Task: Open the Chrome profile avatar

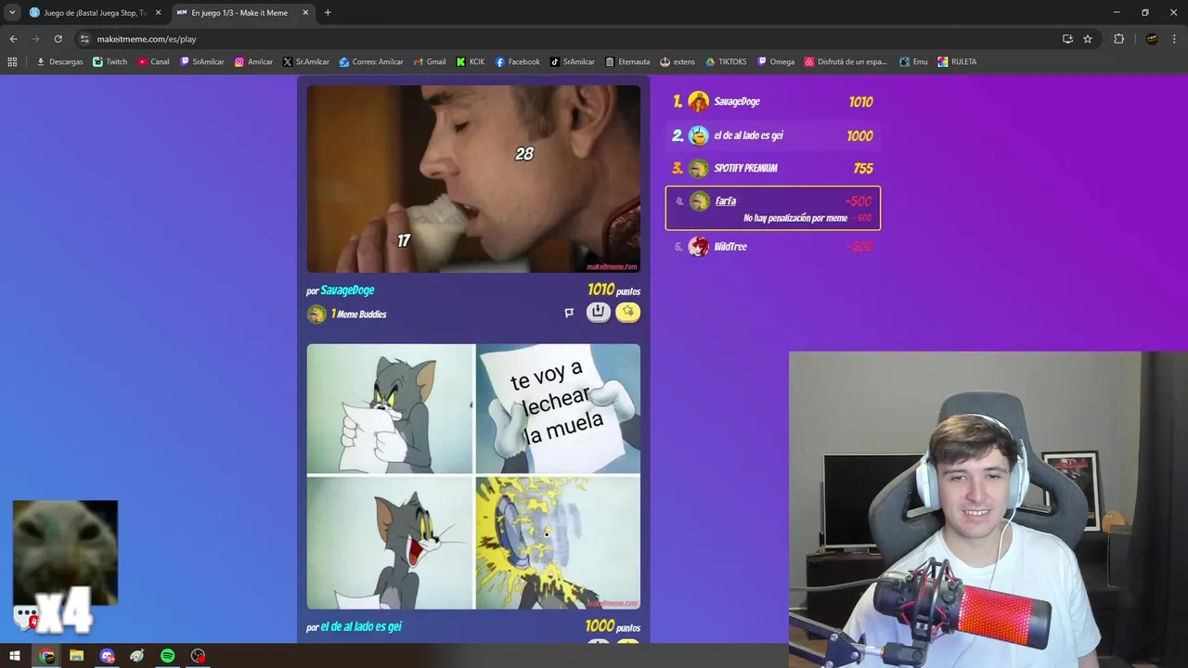Action: (x=1152, y=39)
